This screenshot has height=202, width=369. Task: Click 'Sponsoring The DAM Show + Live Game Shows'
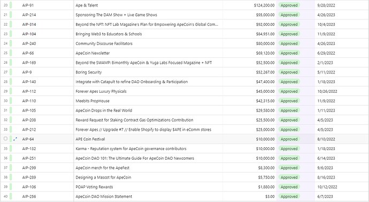116,15
